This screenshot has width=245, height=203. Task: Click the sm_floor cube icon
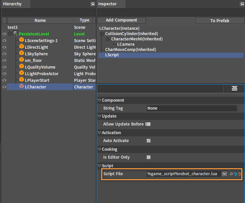(x=22, y=60)
